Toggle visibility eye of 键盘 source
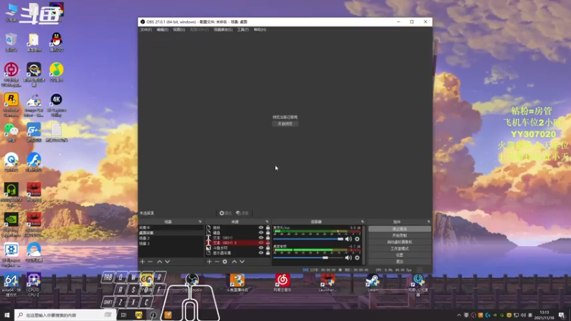This screenshot has width=571, height=321. 261,233
